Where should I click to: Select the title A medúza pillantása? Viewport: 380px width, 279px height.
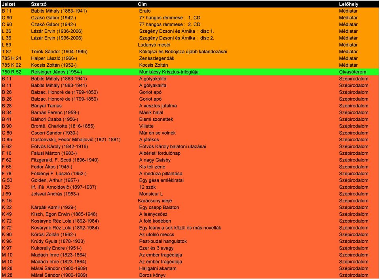[x=161, y=173]
